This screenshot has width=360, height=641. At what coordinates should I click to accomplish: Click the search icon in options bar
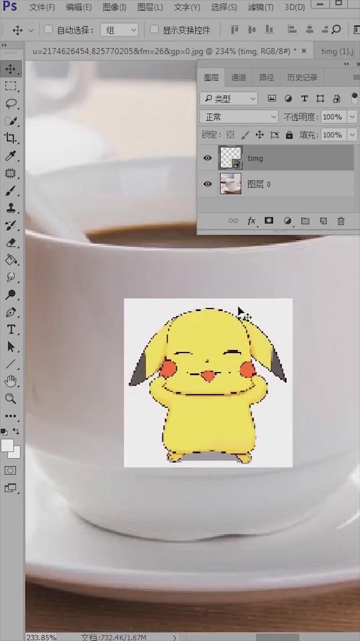[x=336, y=30]
